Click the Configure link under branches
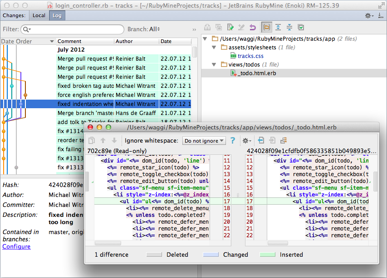 tap(16, 246)
